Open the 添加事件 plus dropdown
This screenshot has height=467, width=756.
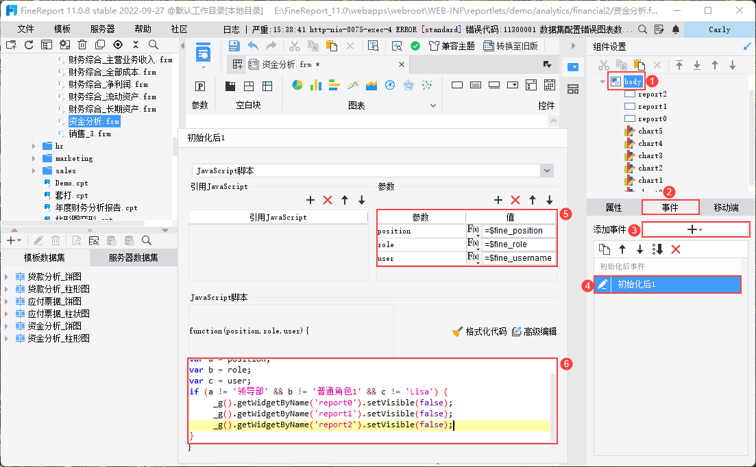695,230
